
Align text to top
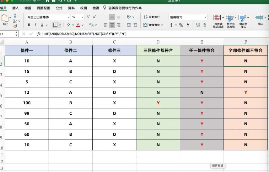coord(105,17)
